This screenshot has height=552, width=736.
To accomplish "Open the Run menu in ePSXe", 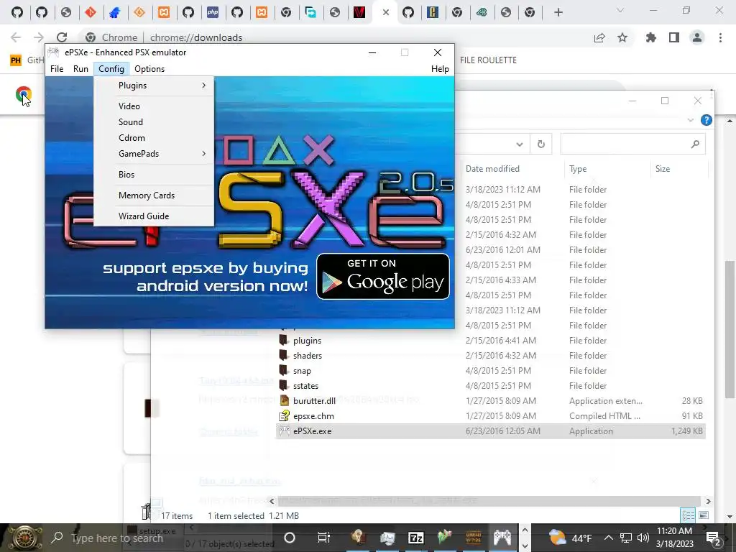I will click(x=80, y=69).
